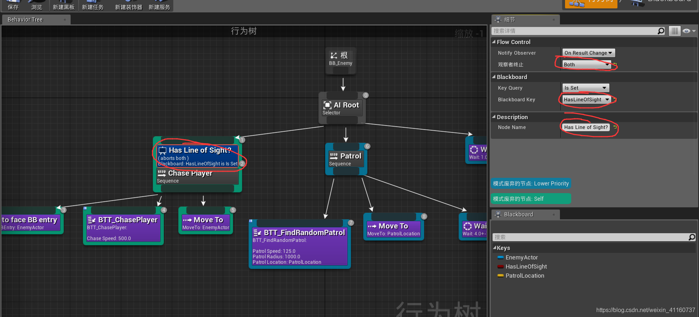Click the BTT_ChasePlayer task icon
The height and width of the screenshot is (317, 699).
(91, 220)
